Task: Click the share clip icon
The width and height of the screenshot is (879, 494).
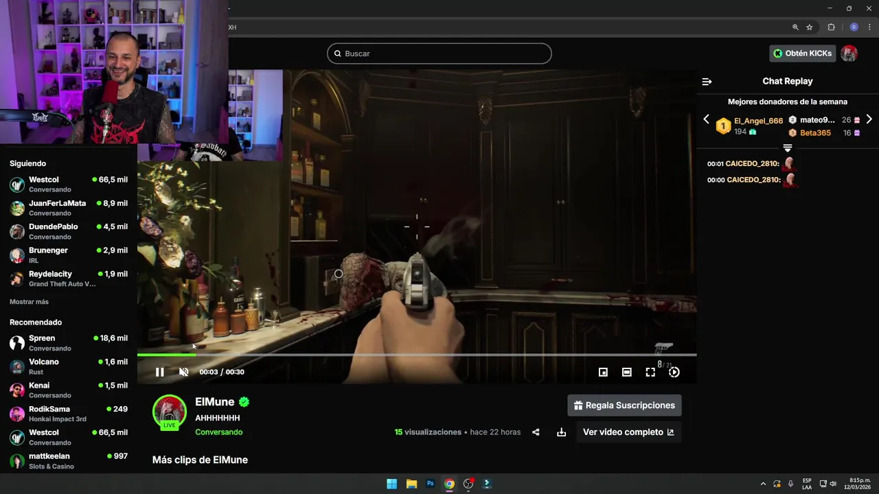Action: (x=536, y=432)
